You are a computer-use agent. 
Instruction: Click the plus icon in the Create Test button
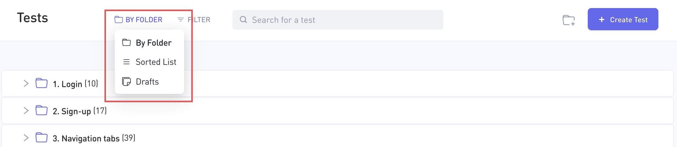click(x=602, y=19)
